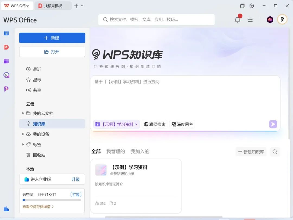Expand the 我的云文档 tree node
This screenshot has height=220, width=293.
(23, 113)
